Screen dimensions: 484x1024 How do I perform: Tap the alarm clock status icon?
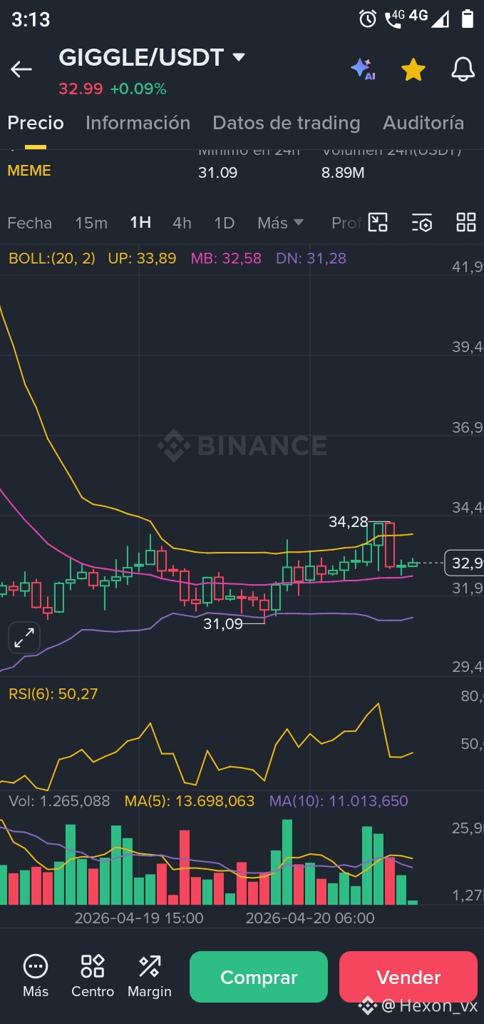click(368, 19)
